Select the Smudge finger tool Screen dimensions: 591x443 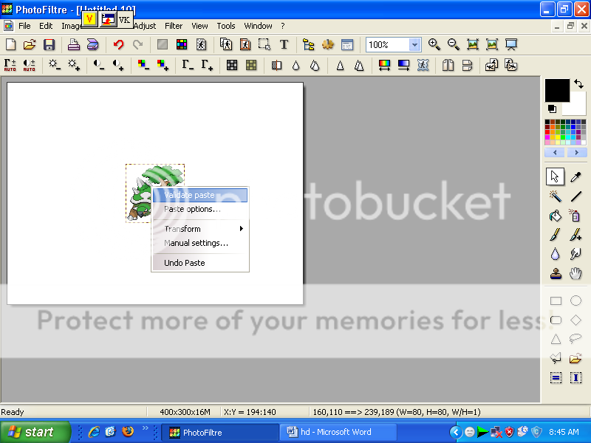575,254
